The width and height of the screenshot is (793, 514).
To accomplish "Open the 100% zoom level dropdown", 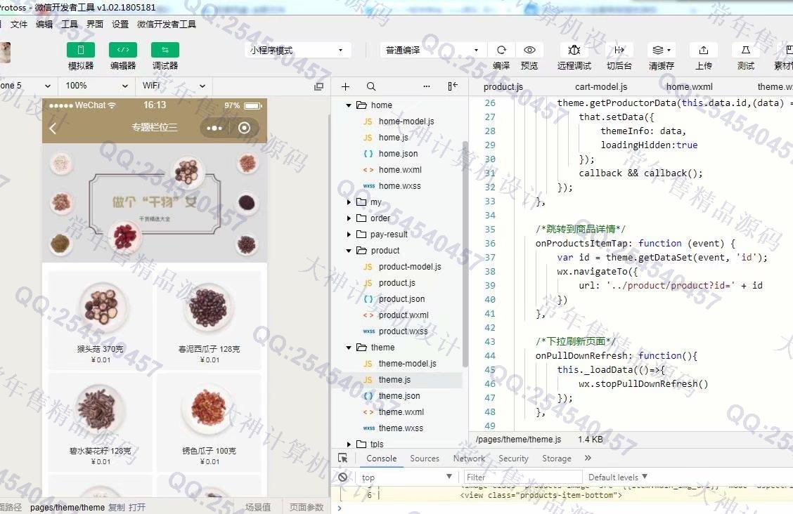I will tap(96, 86).
